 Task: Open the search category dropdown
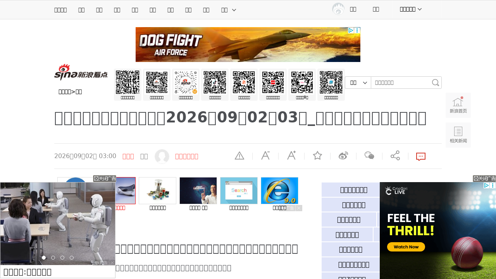[358, 83]
